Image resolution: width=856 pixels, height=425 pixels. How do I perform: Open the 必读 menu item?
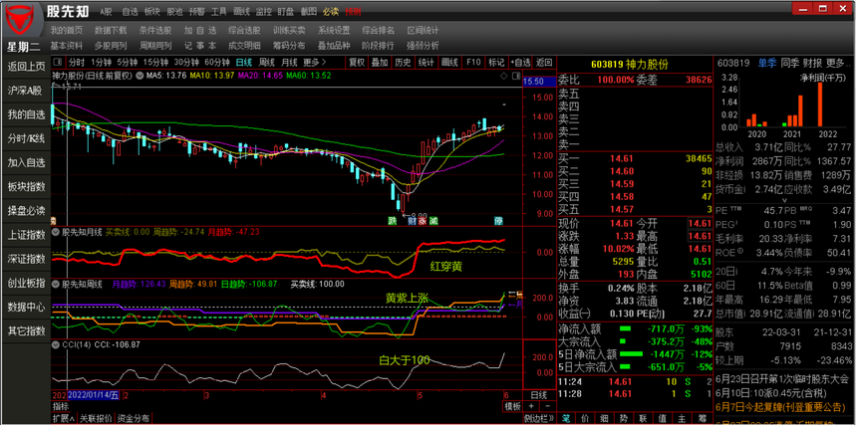(330, 12)
